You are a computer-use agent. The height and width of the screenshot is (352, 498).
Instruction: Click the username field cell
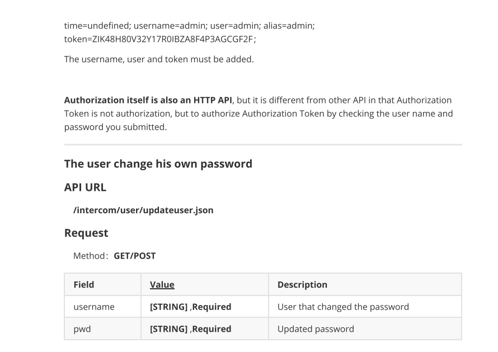pyautogui.click(x=103, y=307)
